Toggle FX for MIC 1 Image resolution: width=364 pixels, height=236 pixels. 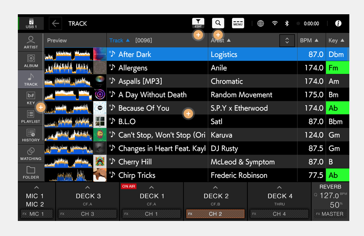(x=36, y=213)
